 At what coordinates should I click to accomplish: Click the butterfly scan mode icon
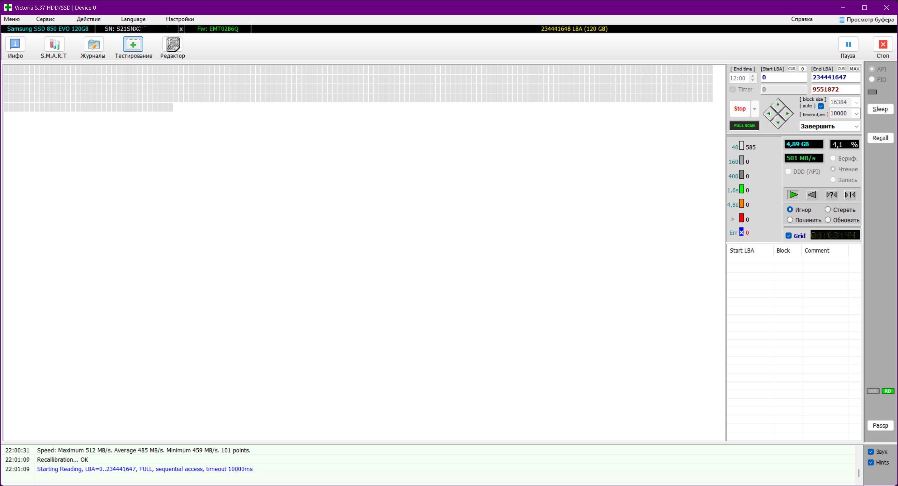point(850,195)
